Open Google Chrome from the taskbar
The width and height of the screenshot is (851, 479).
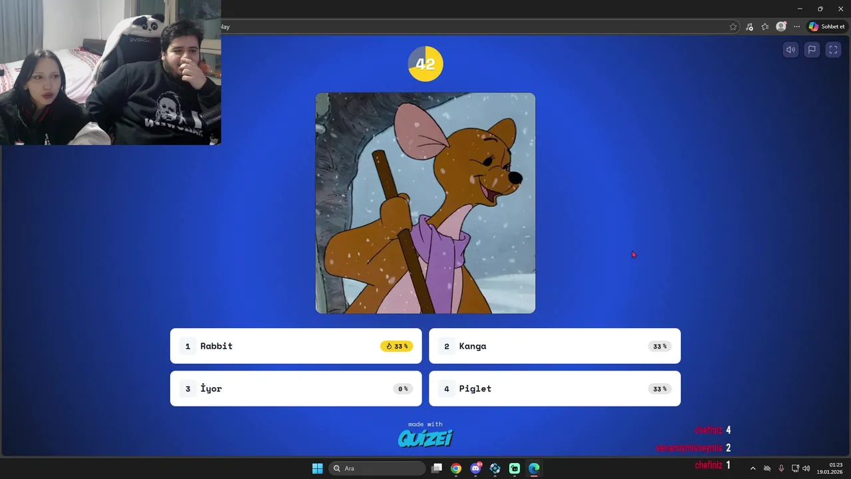click(456, 468)
